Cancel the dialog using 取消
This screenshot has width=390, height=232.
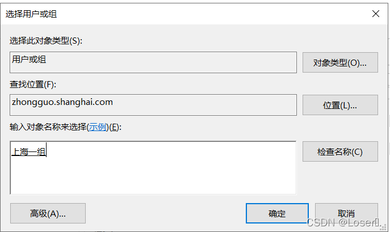[x=346, y=213]
